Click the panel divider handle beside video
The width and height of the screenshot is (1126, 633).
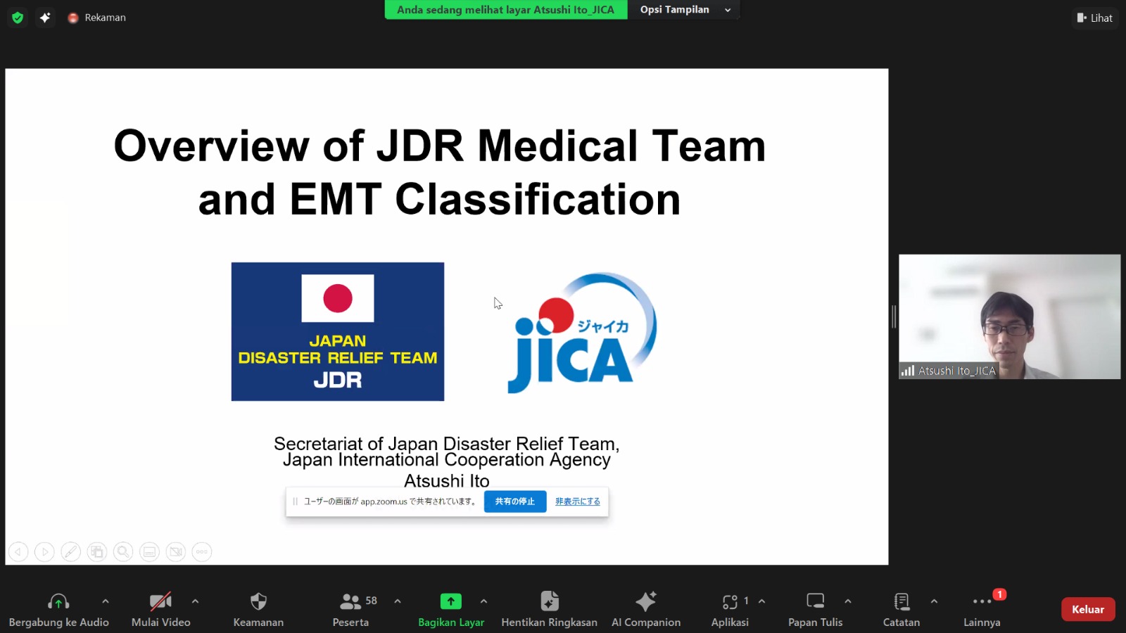click(x=894, y=316)
